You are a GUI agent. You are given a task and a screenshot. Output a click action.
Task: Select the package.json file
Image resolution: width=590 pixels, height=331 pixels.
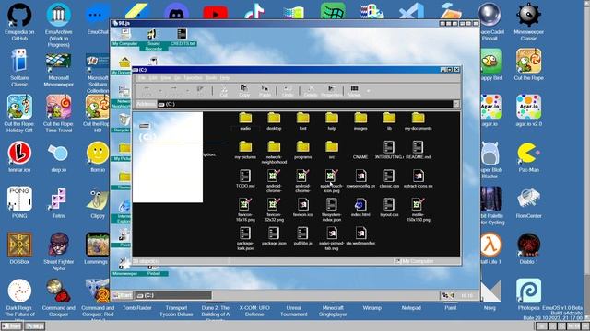[x=274, y=236]
